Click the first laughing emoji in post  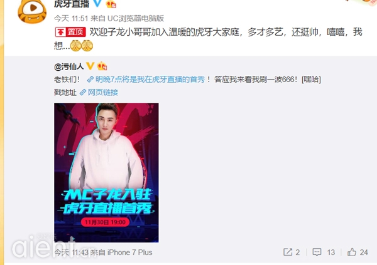coord(76,46)
